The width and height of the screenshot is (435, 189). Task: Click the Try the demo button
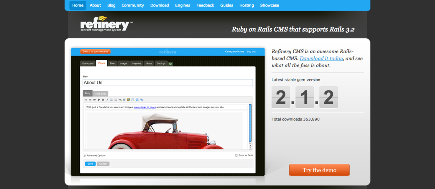pyautogui.click(x=319, y=170)
